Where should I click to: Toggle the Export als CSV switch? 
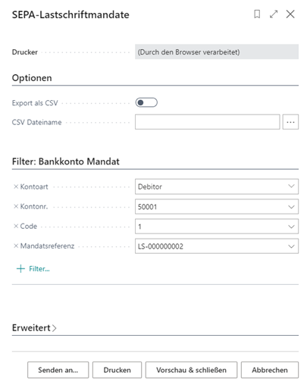[146, 102]
